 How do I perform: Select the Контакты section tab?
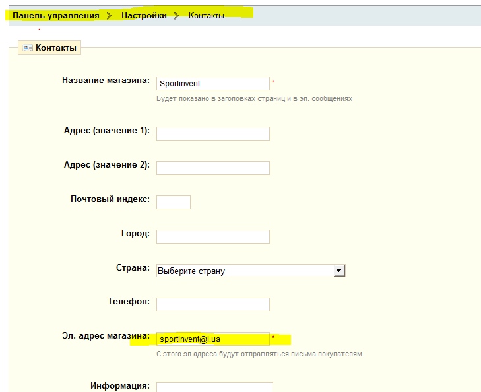click(49, 48)
